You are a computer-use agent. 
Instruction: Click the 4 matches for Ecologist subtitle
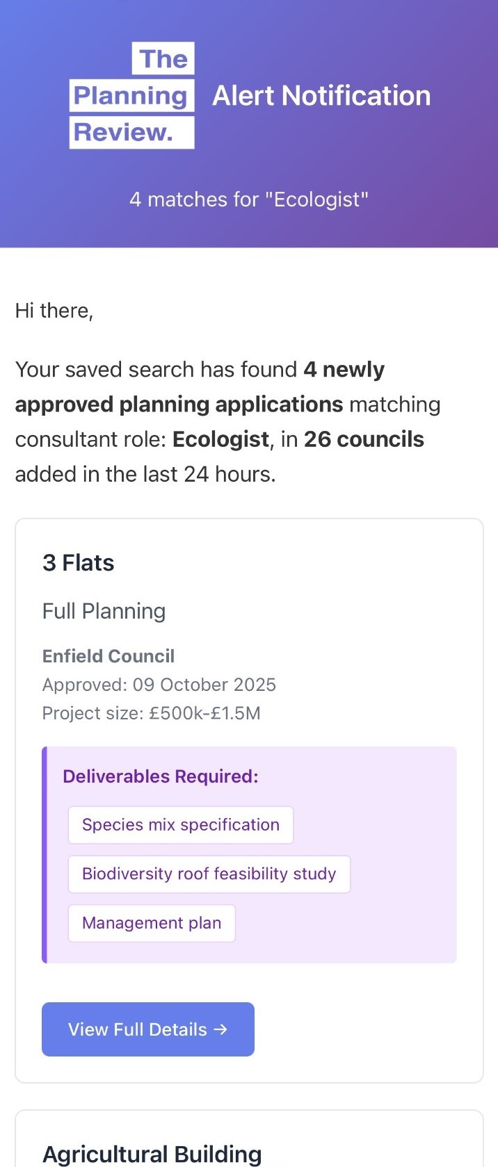pos(249,199)
